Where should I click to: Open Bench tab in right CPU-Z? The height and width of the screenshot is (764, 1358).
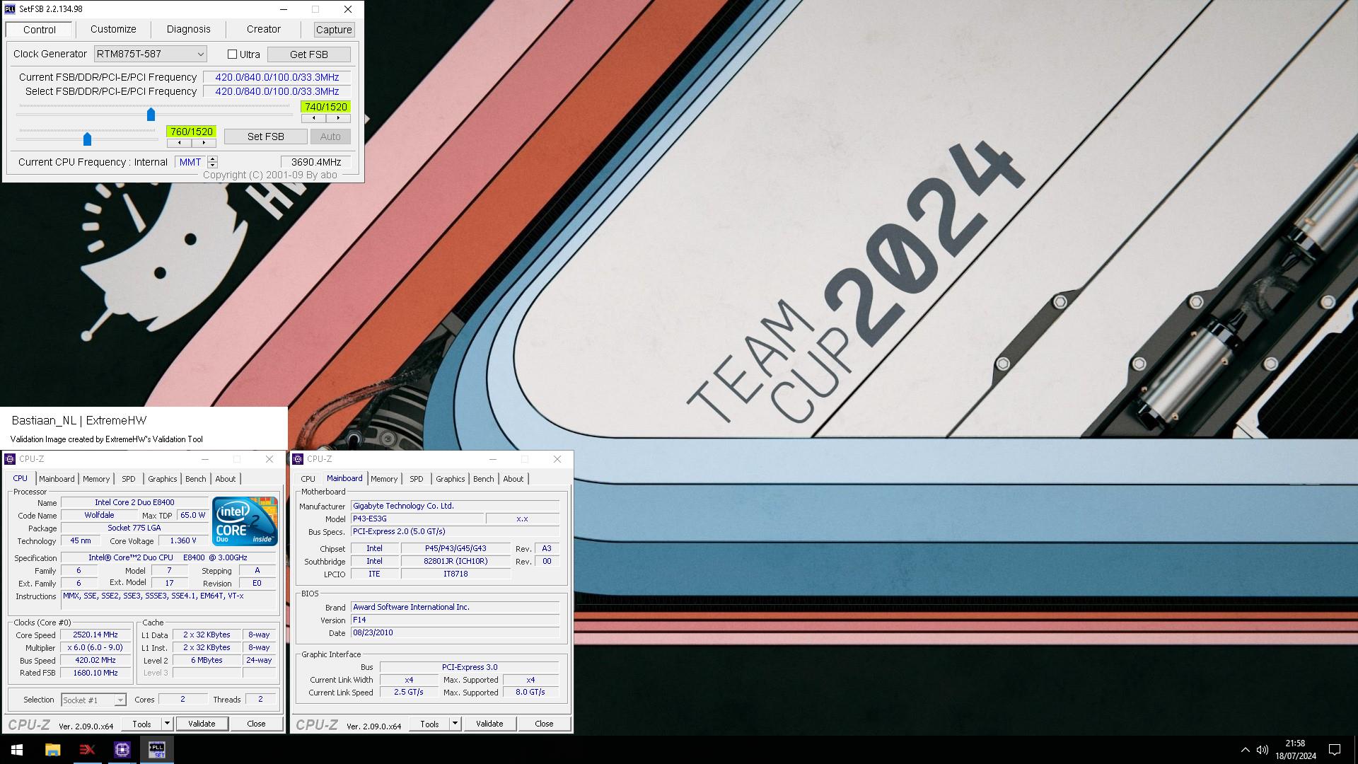[484, 479]
